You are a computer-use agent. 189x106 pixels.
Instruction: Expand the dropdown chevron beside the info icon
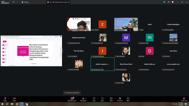click(x=17, y=2)
